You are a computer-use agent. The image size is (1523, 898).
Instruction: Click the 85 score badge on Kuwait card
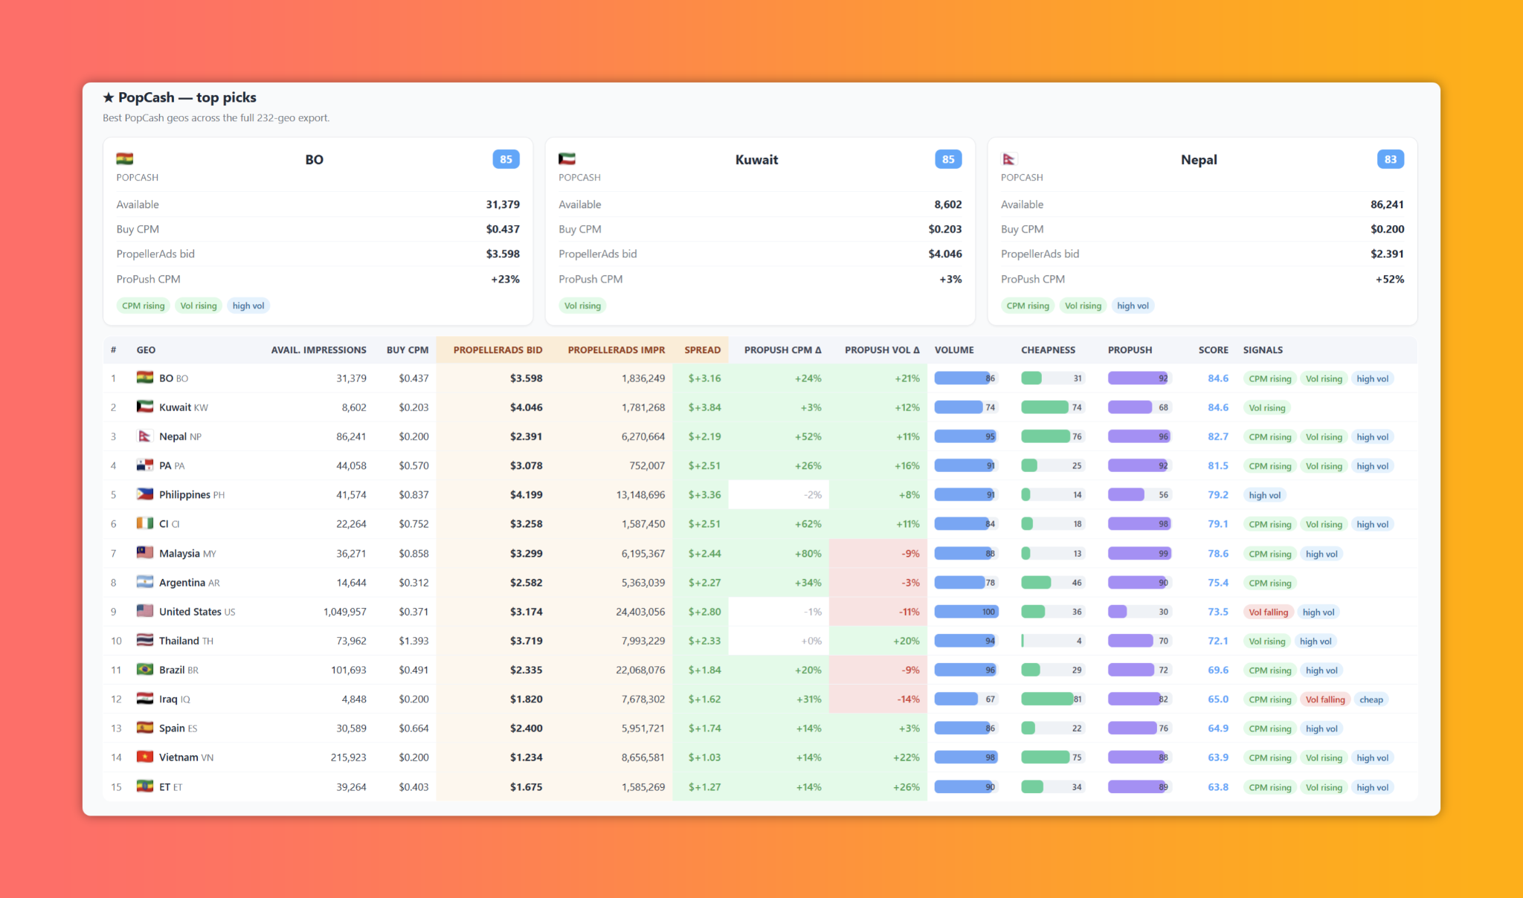coord(948,159)
